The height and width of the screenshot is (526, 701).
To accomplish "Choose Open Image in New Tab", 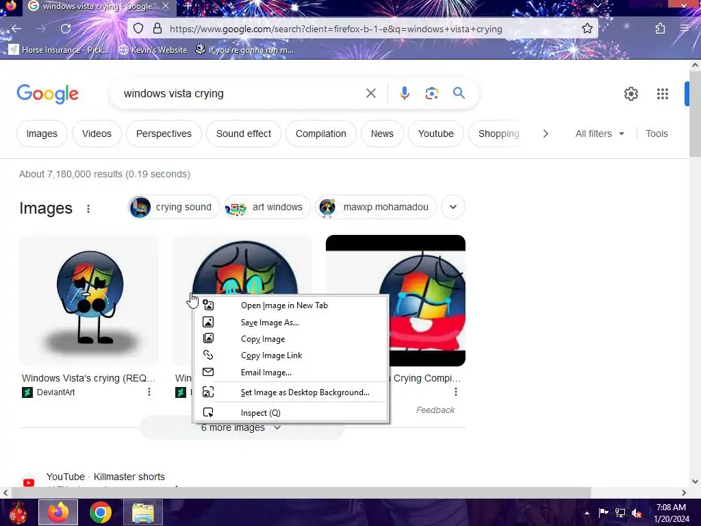I will [x=290, y=305].
